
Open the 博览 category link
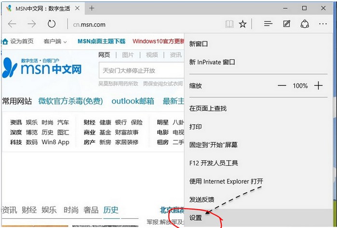32,133
